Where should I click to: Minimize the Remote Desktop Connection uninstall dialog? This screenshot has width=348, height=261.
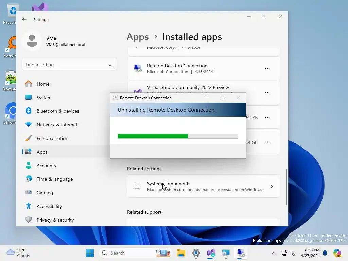207,98
